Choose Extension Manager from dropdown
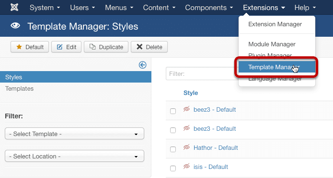333x178 pixels. [x=277, y=24]
